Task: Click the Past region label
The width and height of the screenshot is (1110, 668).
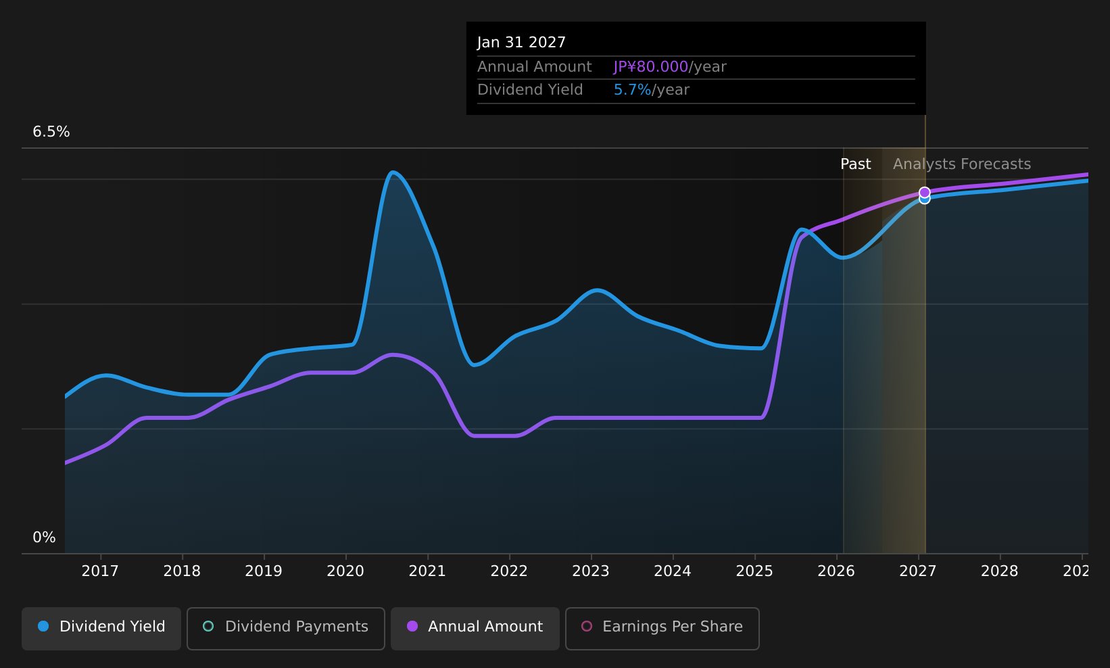Action: pyautogui.click(x=855, y=164)
